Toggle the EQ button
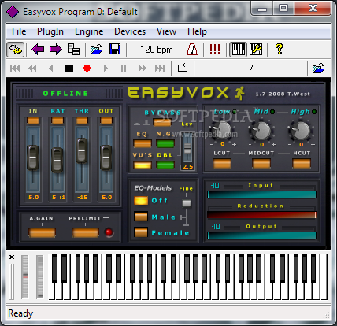The image size is (337, 326). tap(143, 143)
